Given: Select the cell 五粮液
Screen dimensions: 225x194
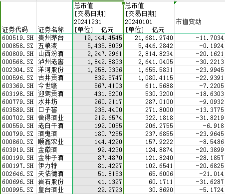Looking at the screenshot, I should [x=54, y=45].
